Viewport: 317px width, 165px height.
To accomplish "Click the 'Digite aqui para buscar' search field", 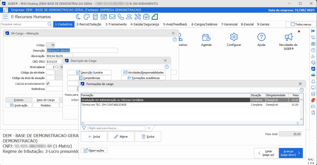I will point(116,128).
